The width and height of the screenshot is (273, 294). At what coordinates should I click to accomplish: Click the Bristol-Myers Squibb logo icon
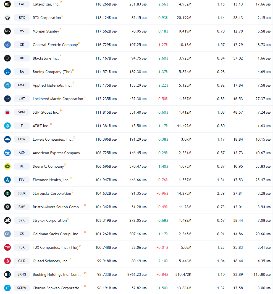click(7, 207)
